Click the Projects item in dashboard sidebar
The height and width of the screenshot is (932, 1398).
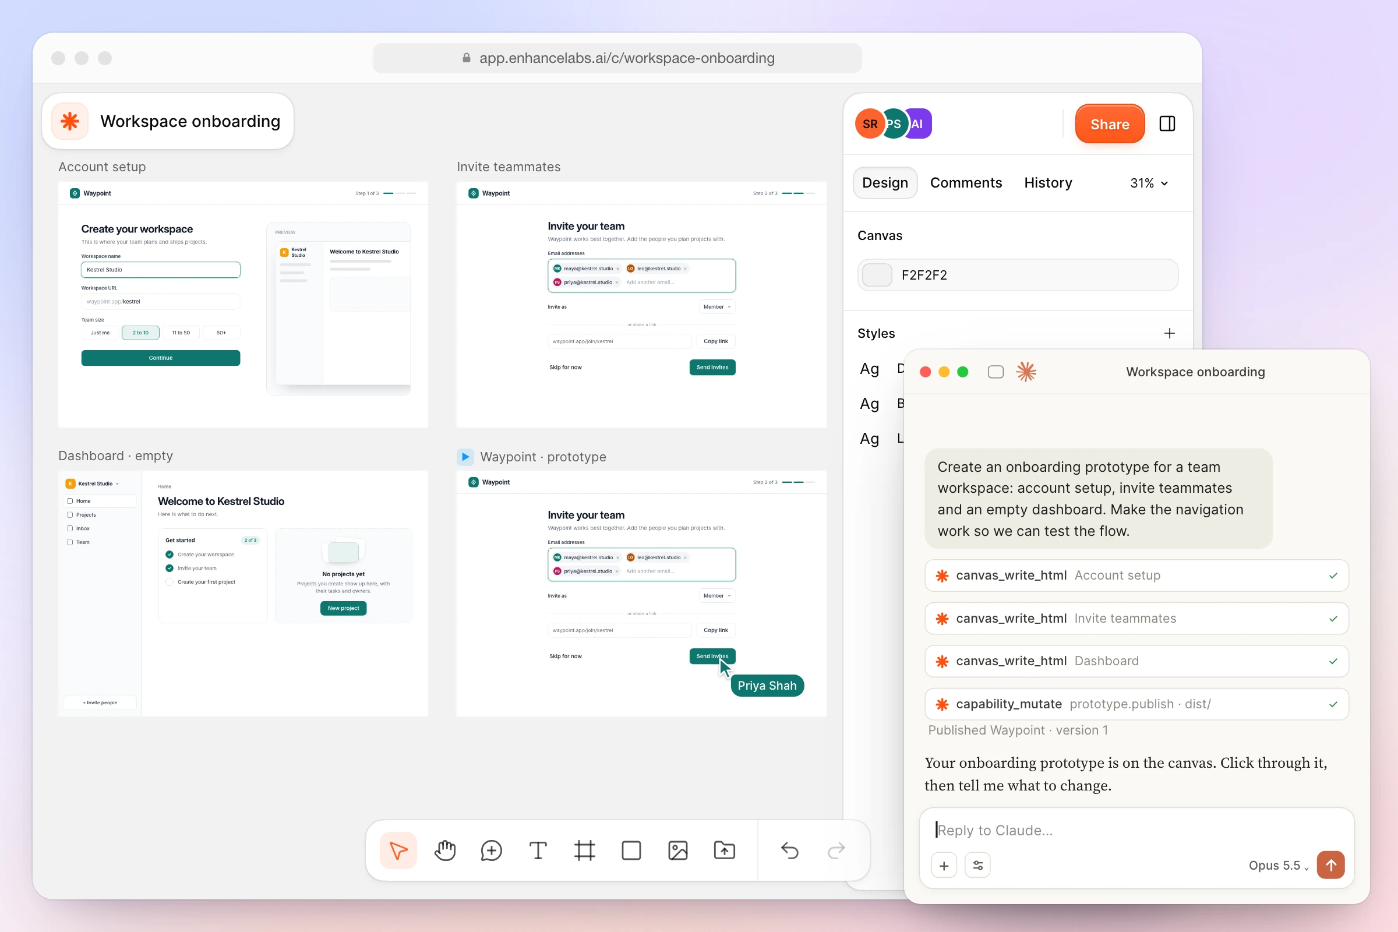coord(100,515)
